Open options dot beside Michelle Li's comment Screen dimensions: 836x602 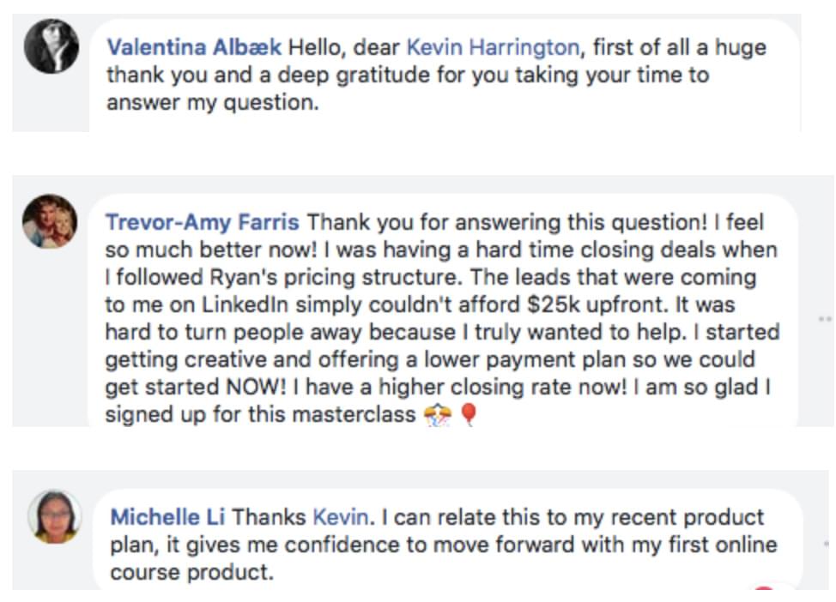(827, 544)
